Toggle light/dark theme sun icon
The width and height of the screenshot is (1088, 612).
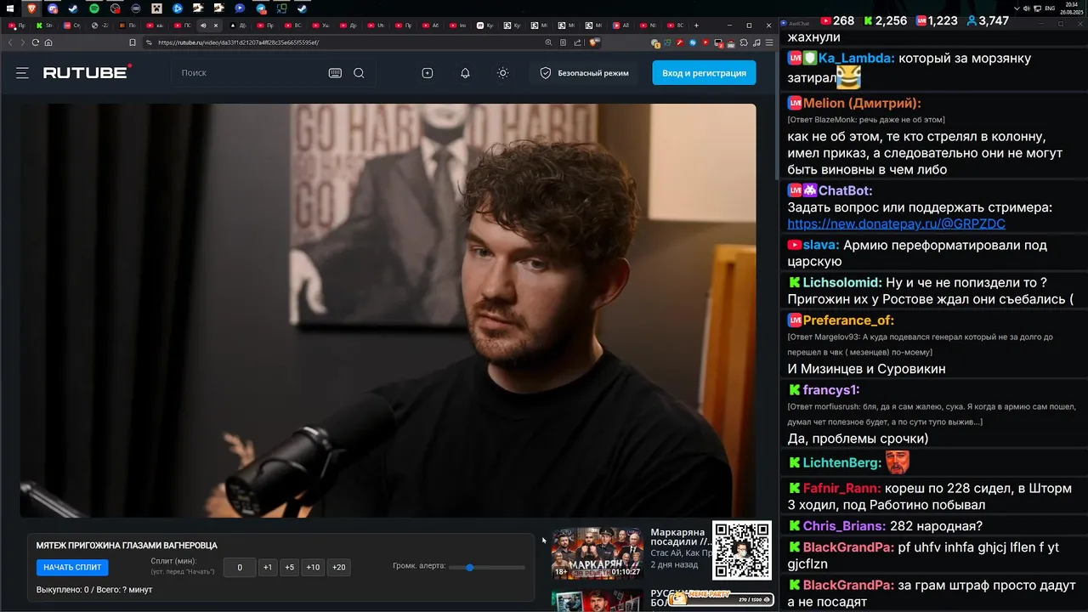point(503,73)
